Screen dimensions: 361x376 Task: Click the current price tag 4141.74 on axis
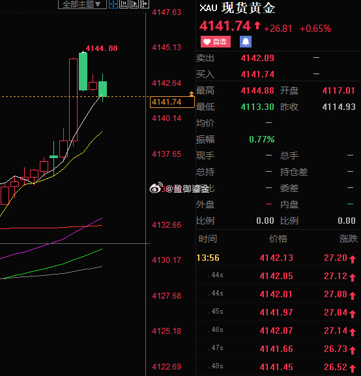172,102
